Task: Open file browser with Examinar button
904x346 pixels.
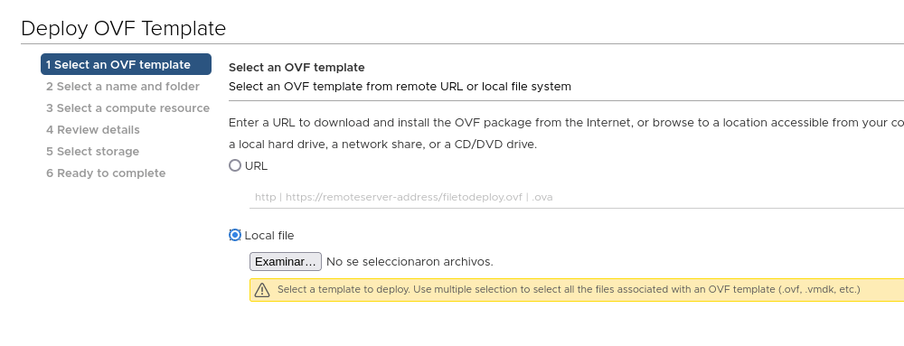Action: point(286,262)
